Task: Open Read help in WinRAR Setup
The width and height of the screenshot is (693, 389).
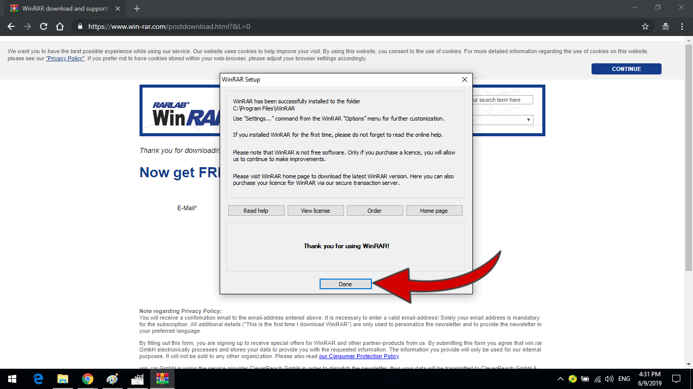Action: click(256, 211)
